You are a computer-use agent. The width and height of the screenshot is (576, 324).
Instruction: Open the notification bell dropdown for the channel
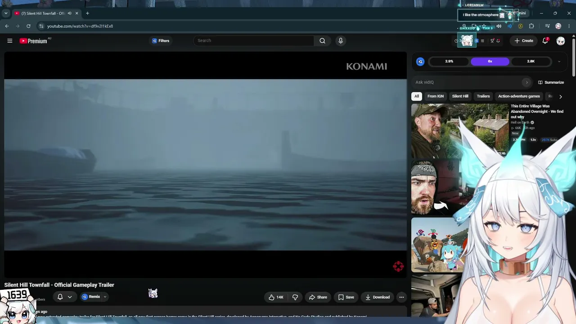[65, 297]
